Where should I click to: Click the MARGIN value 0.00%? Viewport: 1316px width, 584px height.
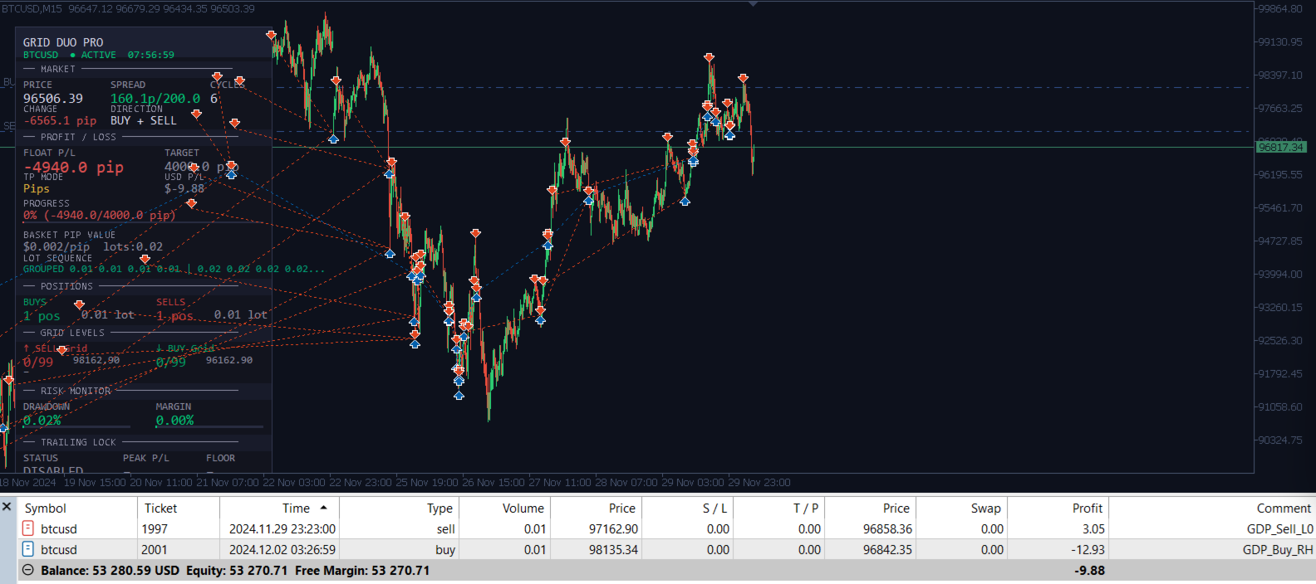point(174,420)
